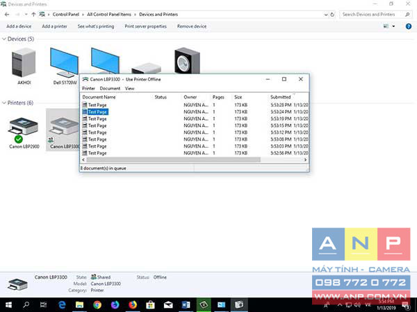Click the queue horizontal scrollbar thumb
The height and width of the screenshot is (312, 417).
[173, 159]
